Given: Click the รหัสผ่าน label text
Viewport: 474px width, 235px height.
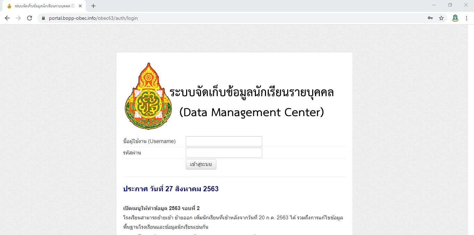Looking at the screenshot, I should coord(132,153).
